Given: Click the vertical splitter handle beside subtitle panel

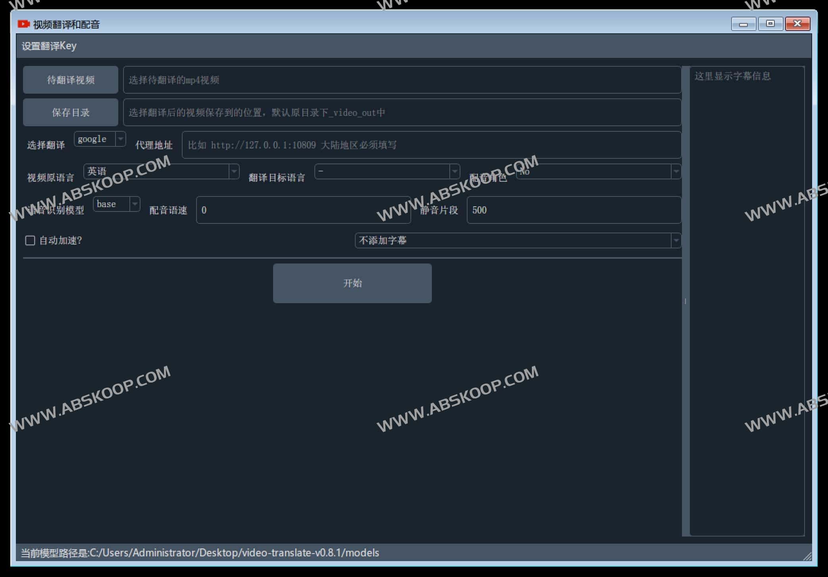Looking at the screenshot, I should (686, 301).
